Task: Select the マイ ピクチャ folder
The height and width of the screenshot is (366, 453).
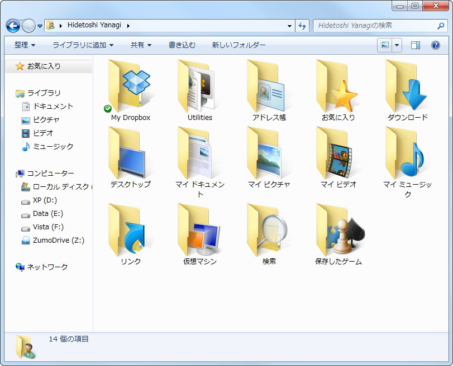Action: point(269,159)
